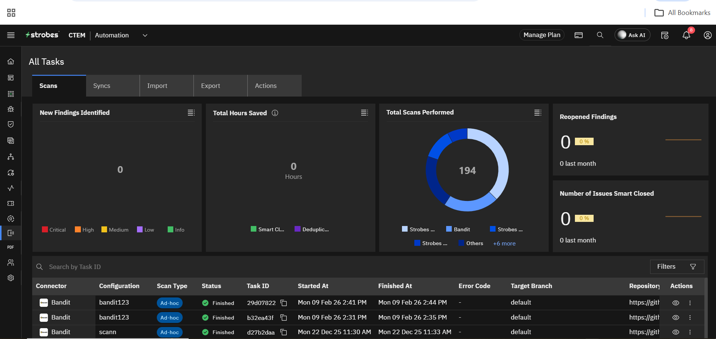716x339 pixels.
Task: Open the PDF reports sidebar icon
Action: tap(11, 247)
